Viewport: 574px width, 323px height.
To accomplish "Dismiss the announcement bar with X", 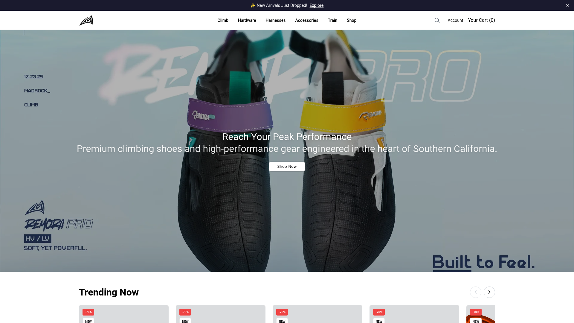I will click(567, 5).
